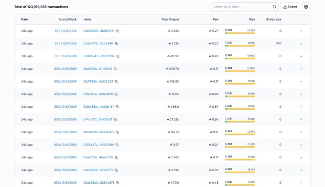This screenshot has height=187, width=325.
Task: Select fee ₳ 0.48 value
Action: coord(214,183)
